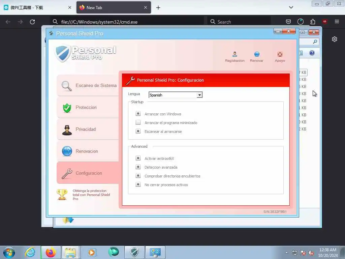Screen dimensions: 345x259
Task: Click Firefox back arrow
Action: [8, 22]
